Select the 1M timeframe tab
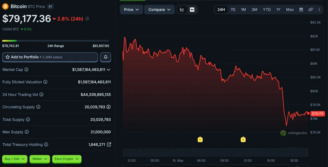The height and width of the screenshot is (167, 328). (243, 9)
